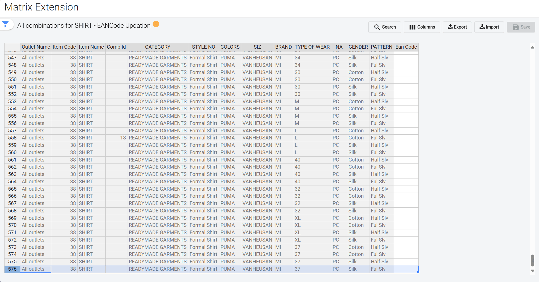
Task: Click READYMADE GARMENTS in row 556
Action: 158,123
